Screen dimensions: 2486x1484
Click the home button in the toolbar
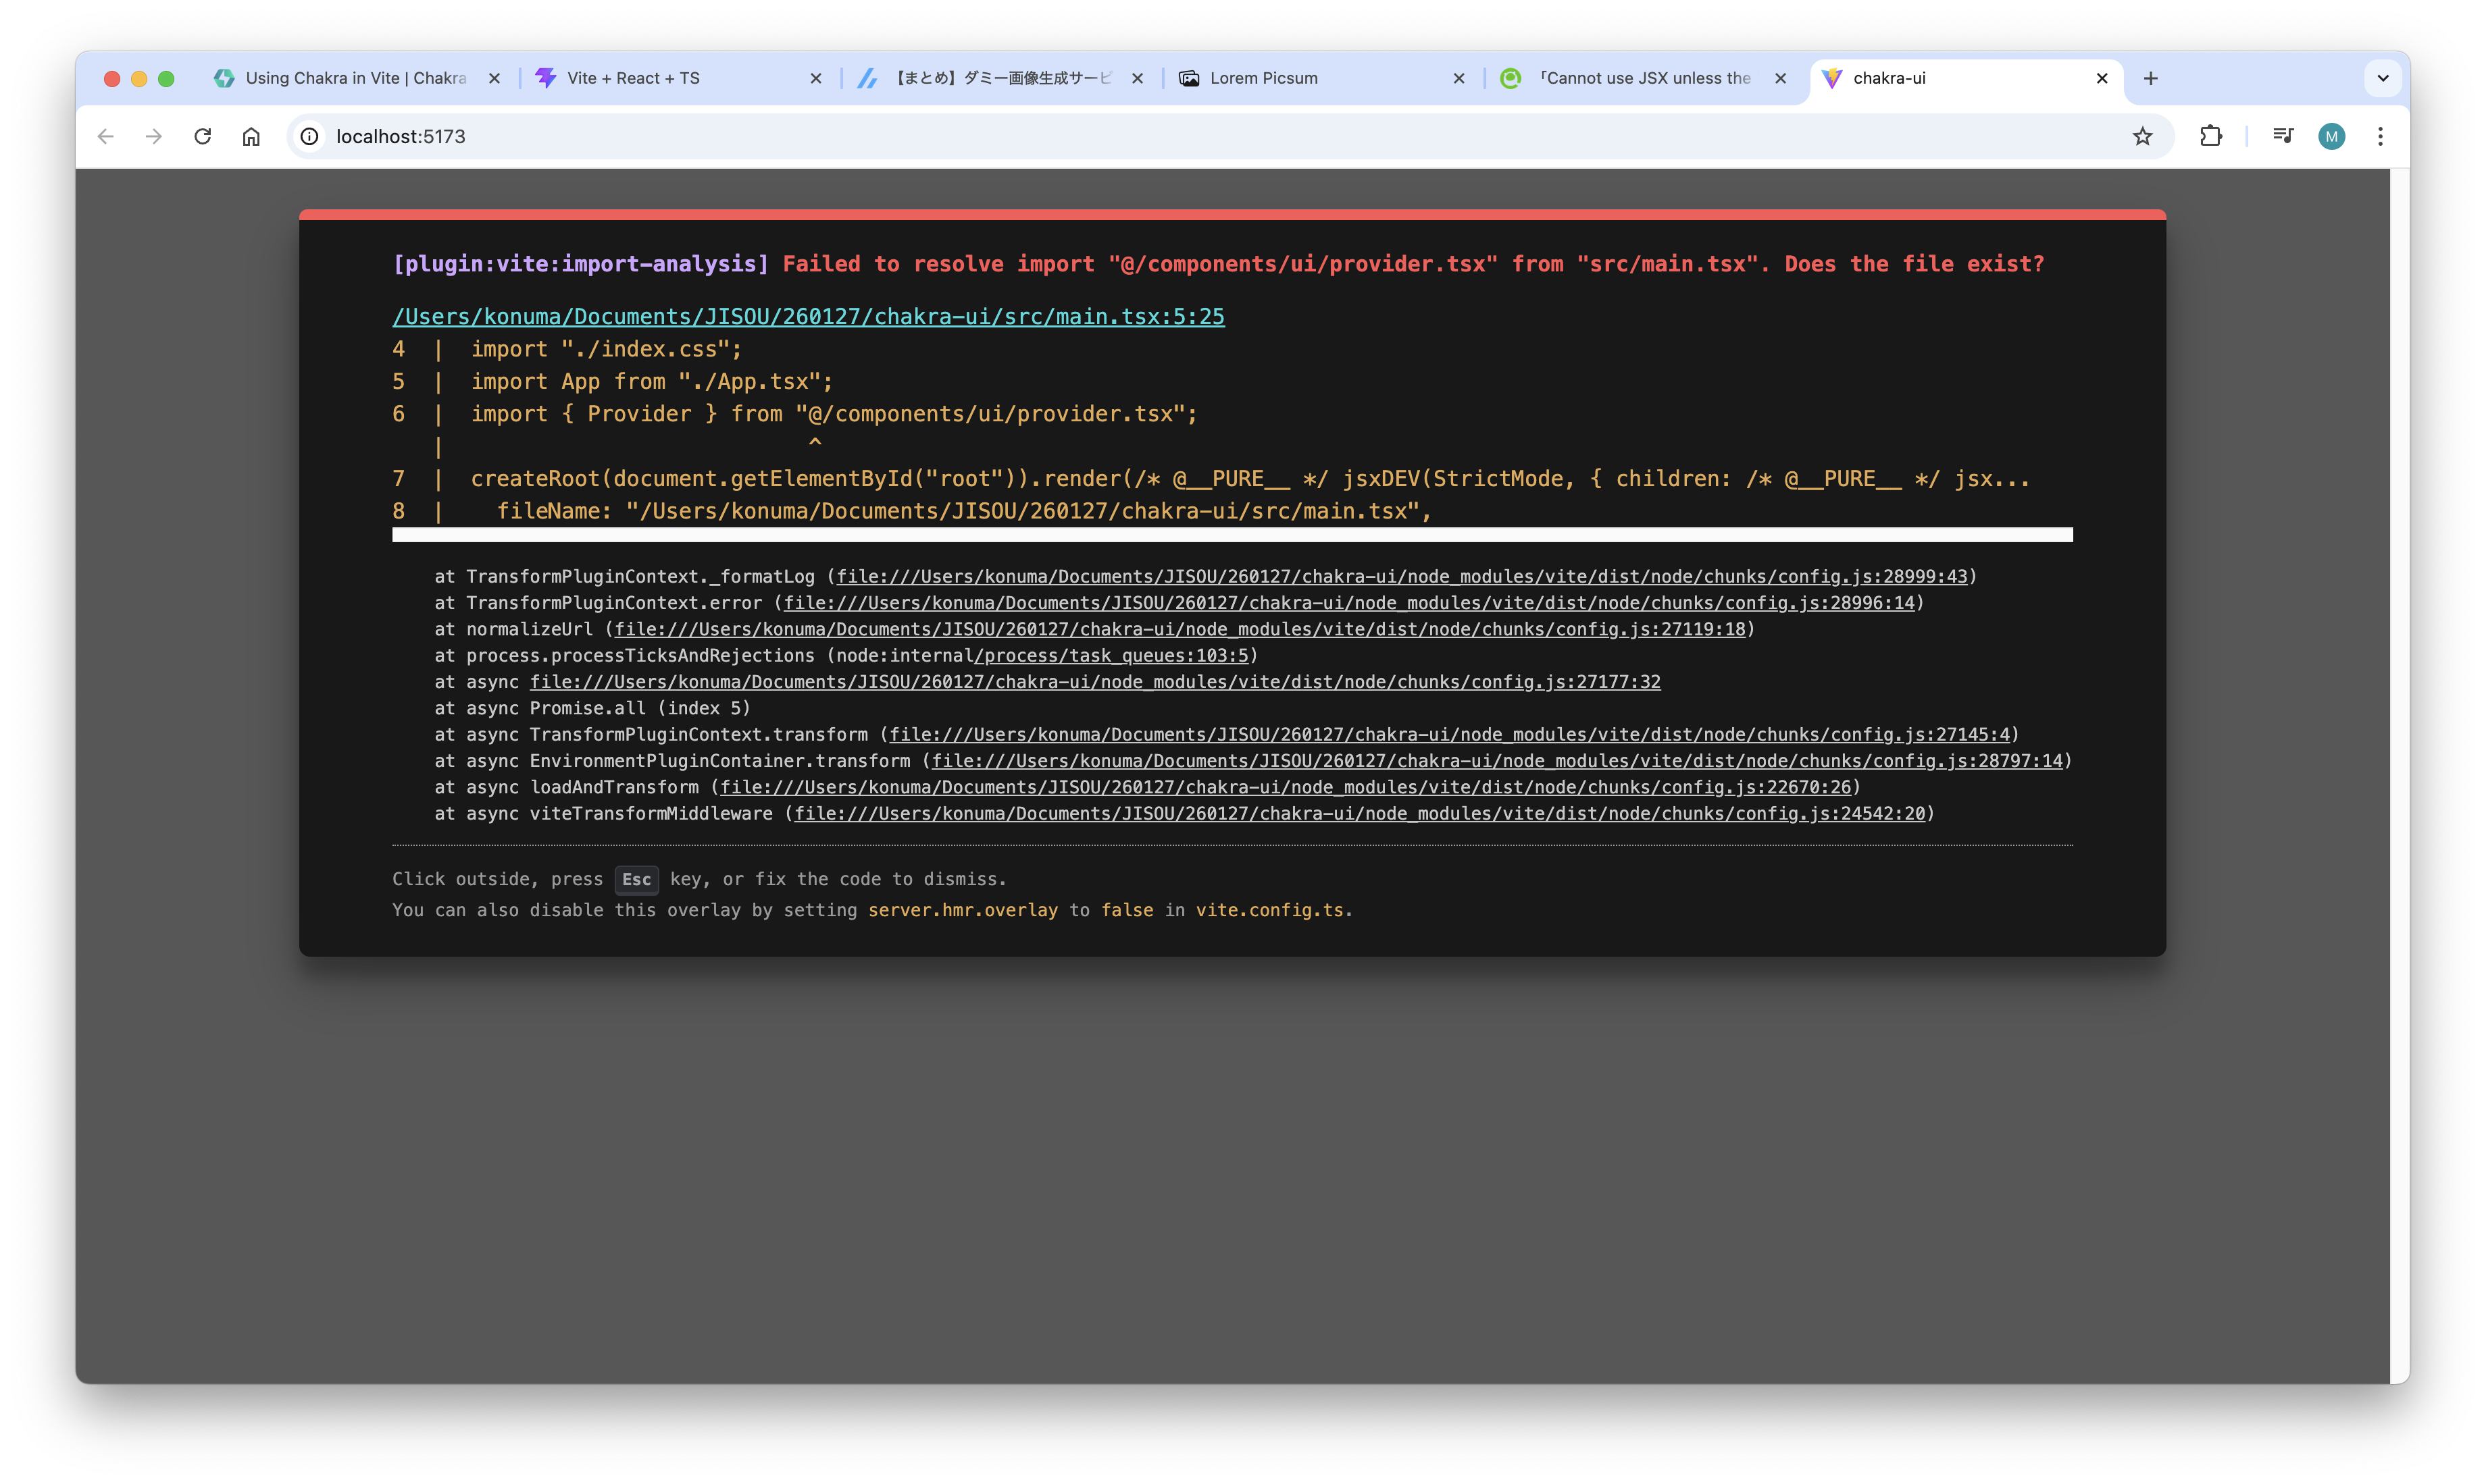[x=251, y=136]
